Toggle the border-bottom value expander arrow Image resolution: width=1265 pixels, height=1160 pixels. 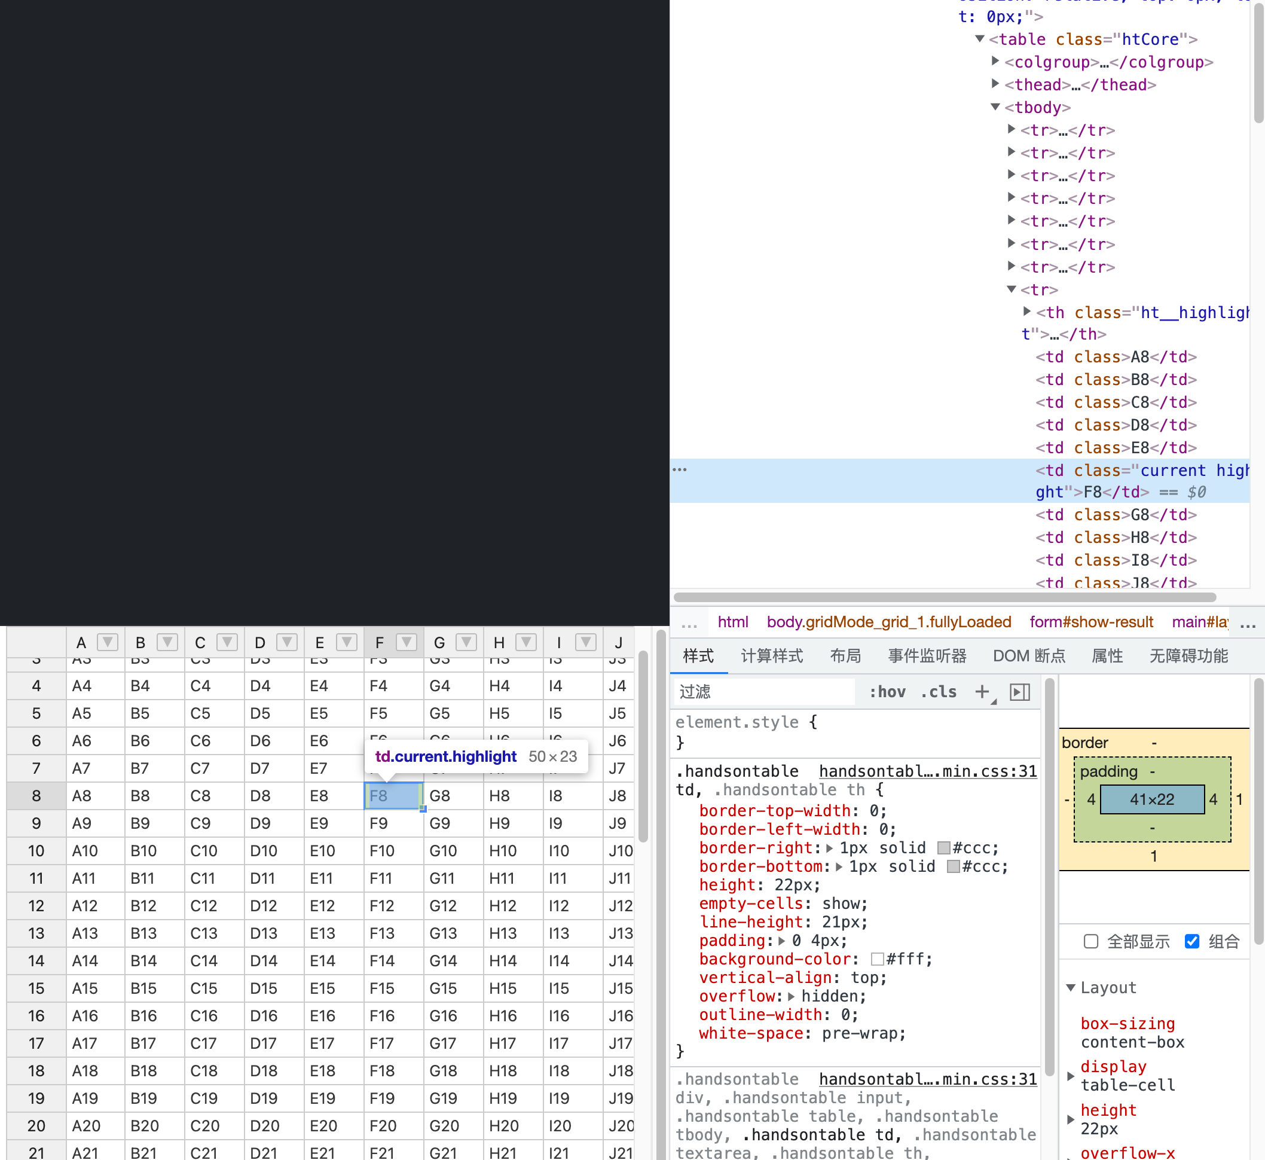[839, 866]
